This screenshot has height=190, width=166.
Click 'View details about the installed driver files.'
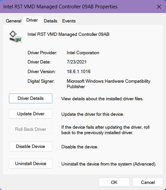102,99
